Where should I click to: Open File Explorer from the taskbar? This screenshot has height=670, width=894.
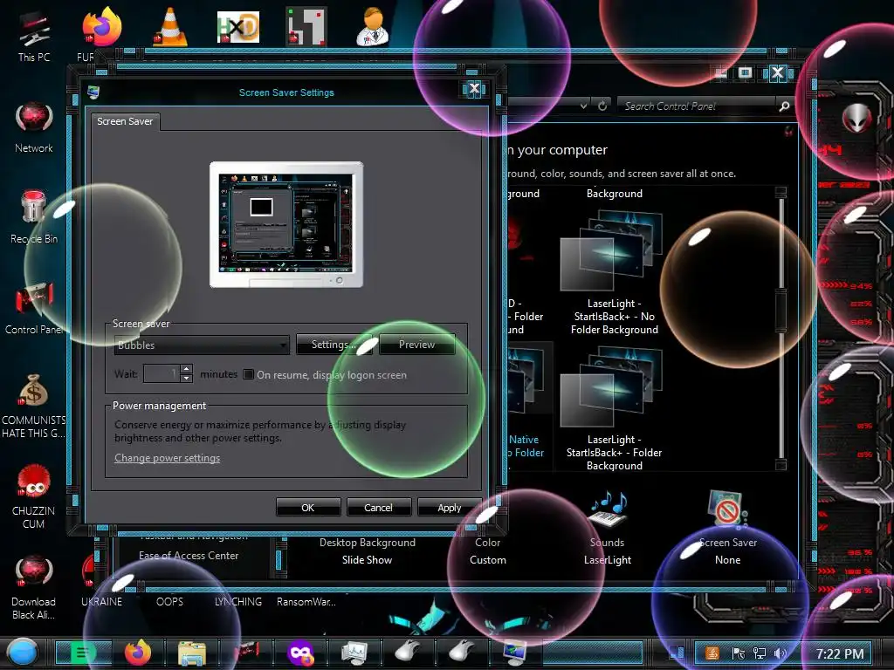191,653
